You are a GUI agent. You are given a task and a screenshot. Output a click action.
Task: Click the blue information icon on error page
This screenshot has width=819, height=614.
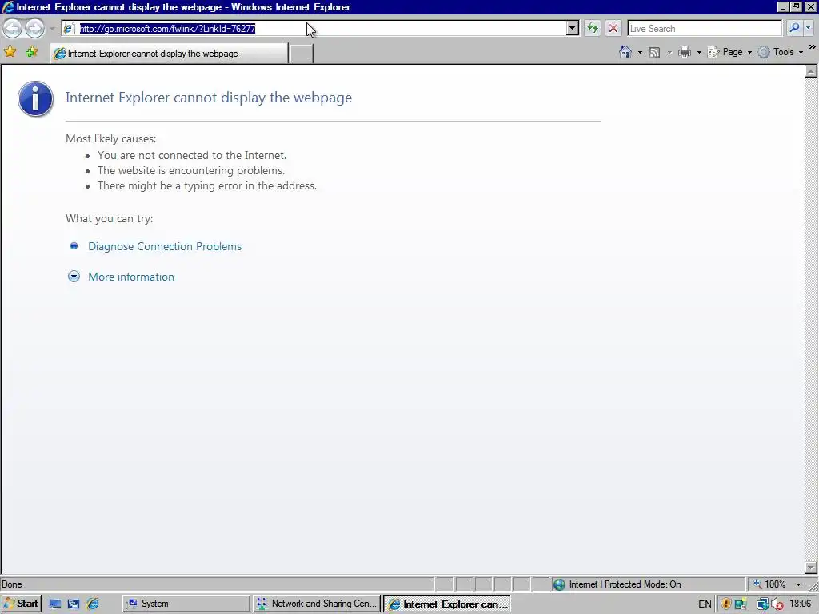click(35, 98)
